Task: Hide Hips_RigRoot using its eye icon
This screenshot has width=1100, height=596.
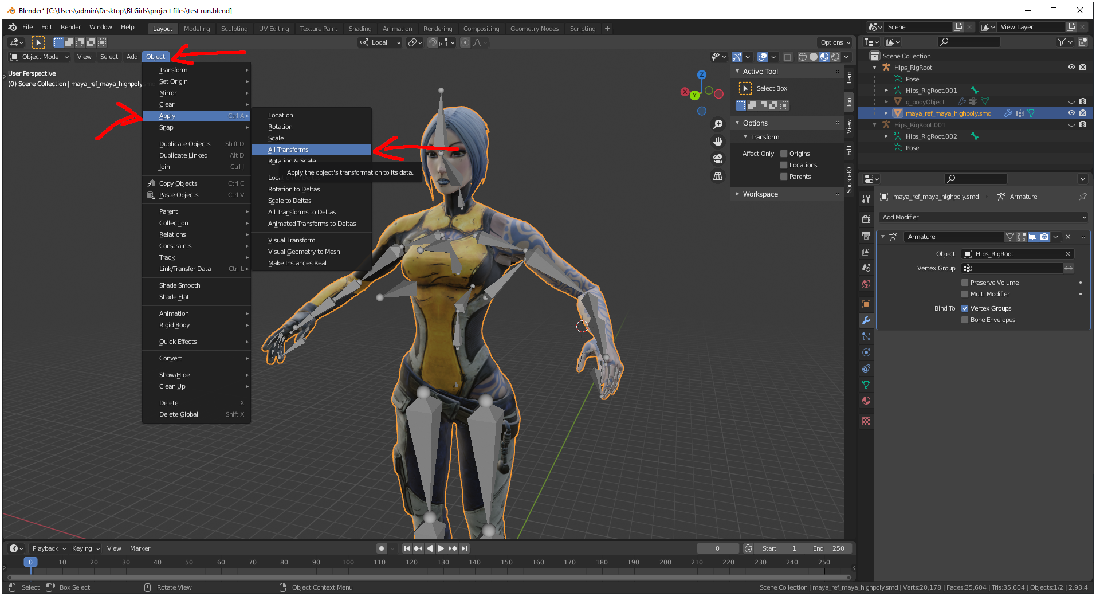Action: click(x=1071, y=67)
